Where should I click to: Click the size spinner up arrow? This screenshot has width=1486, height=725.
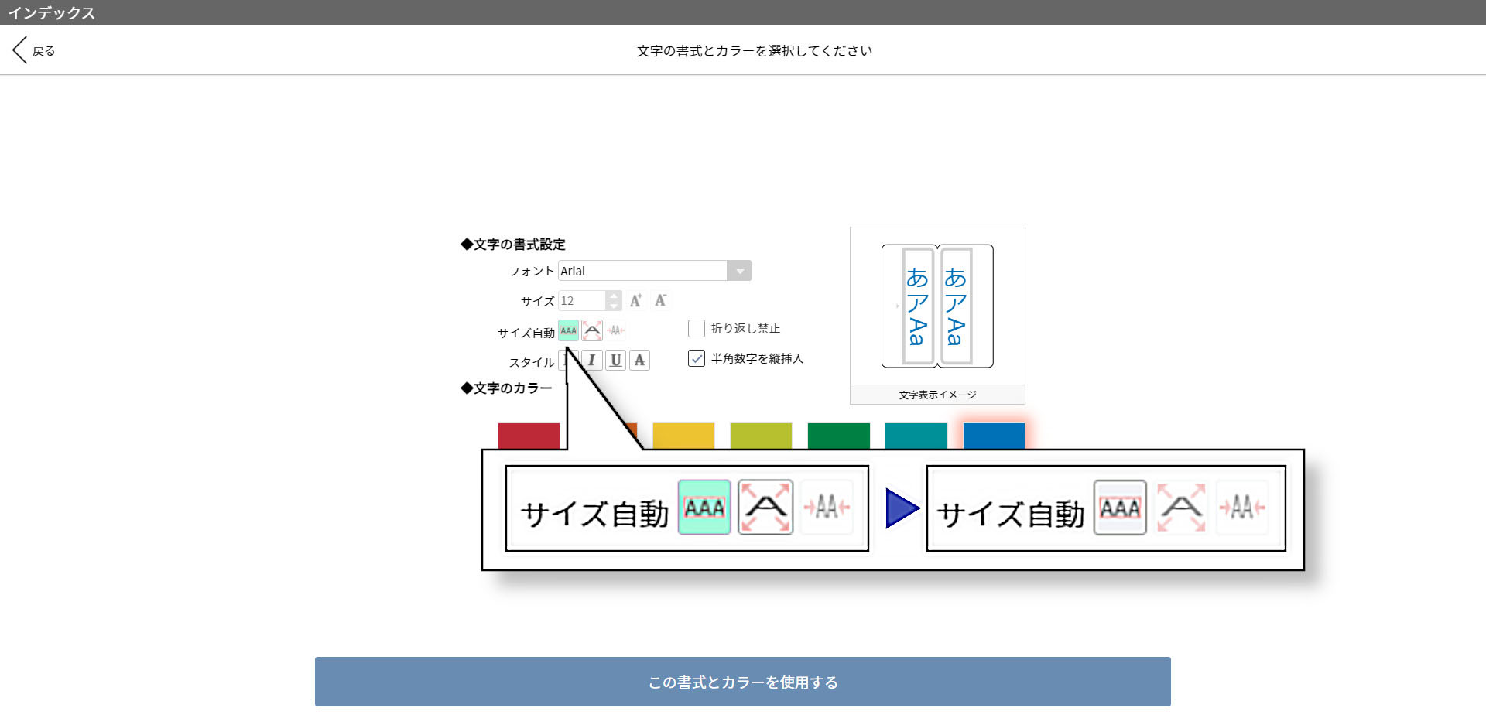point(613,296)
